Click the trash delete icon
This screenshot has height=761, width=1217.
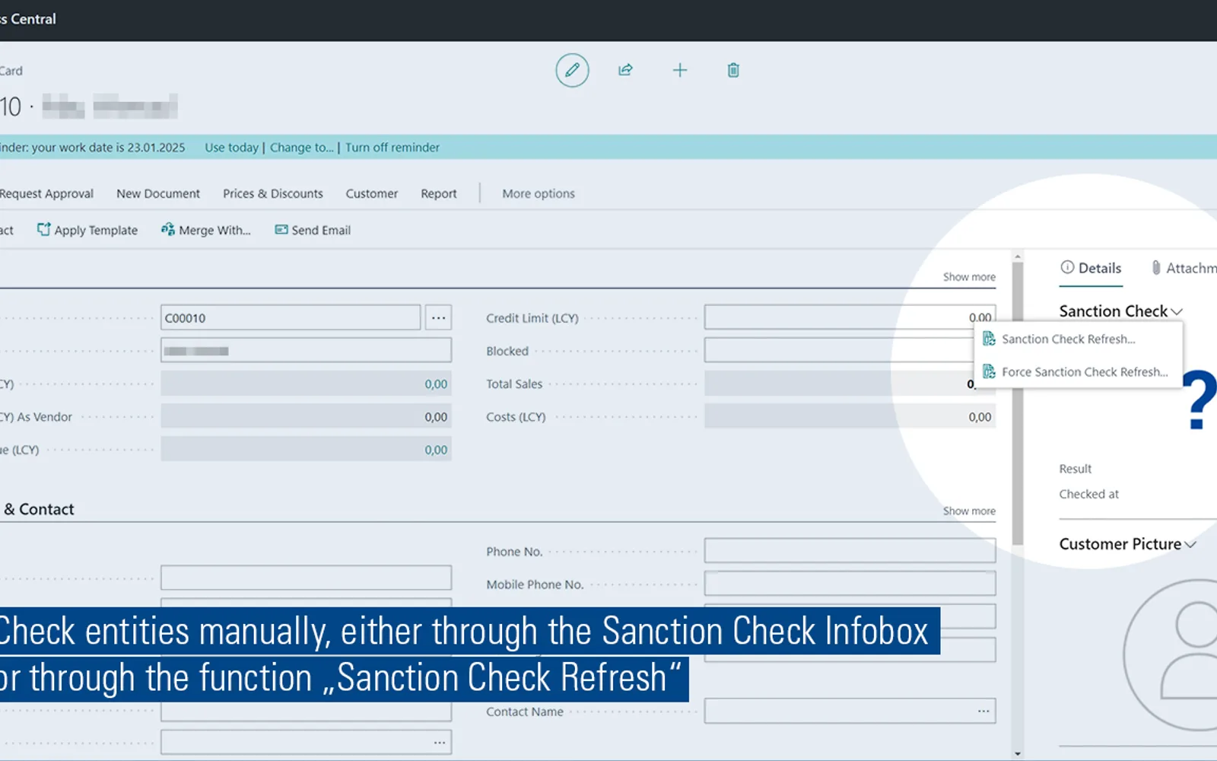[x=733, y=70]
